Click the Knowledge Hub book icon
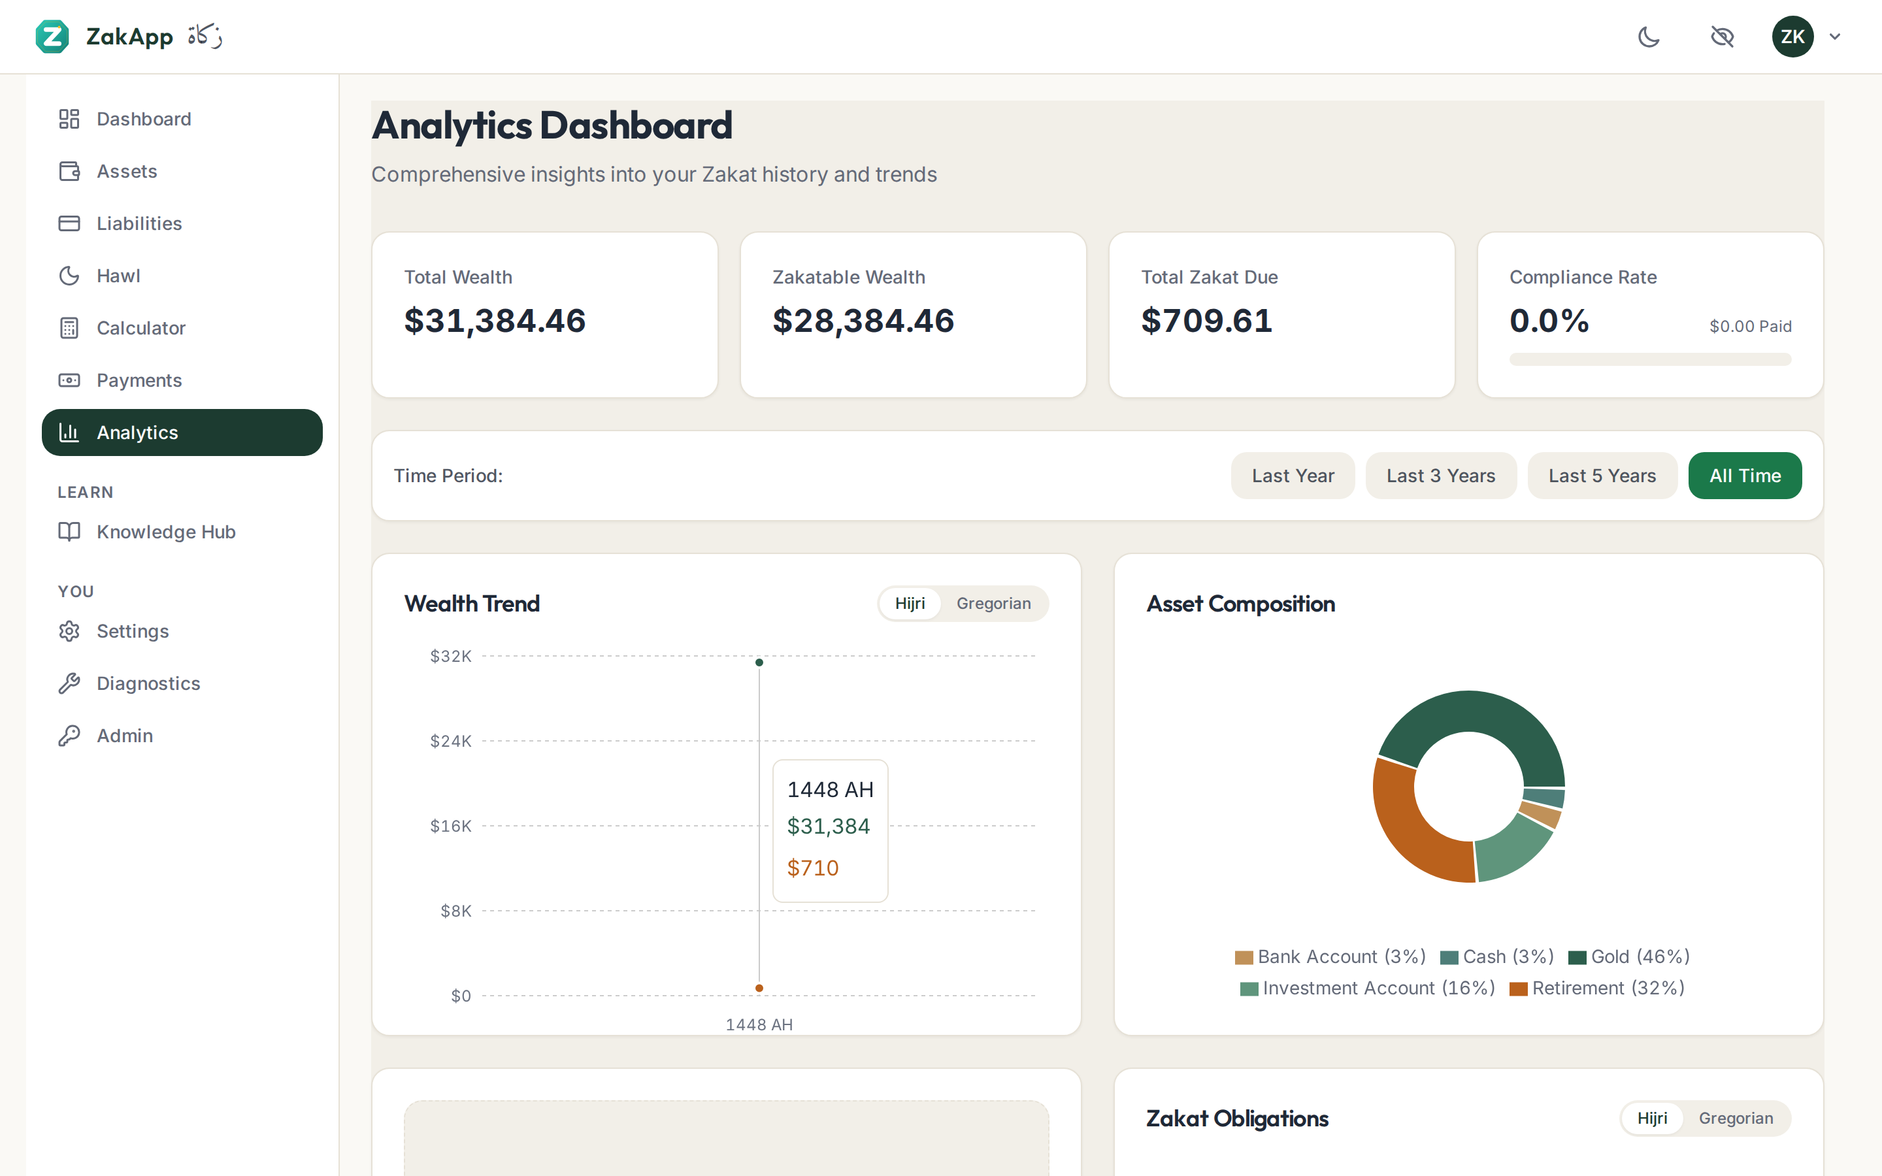 pyautogui.click(x=69, y=531)
